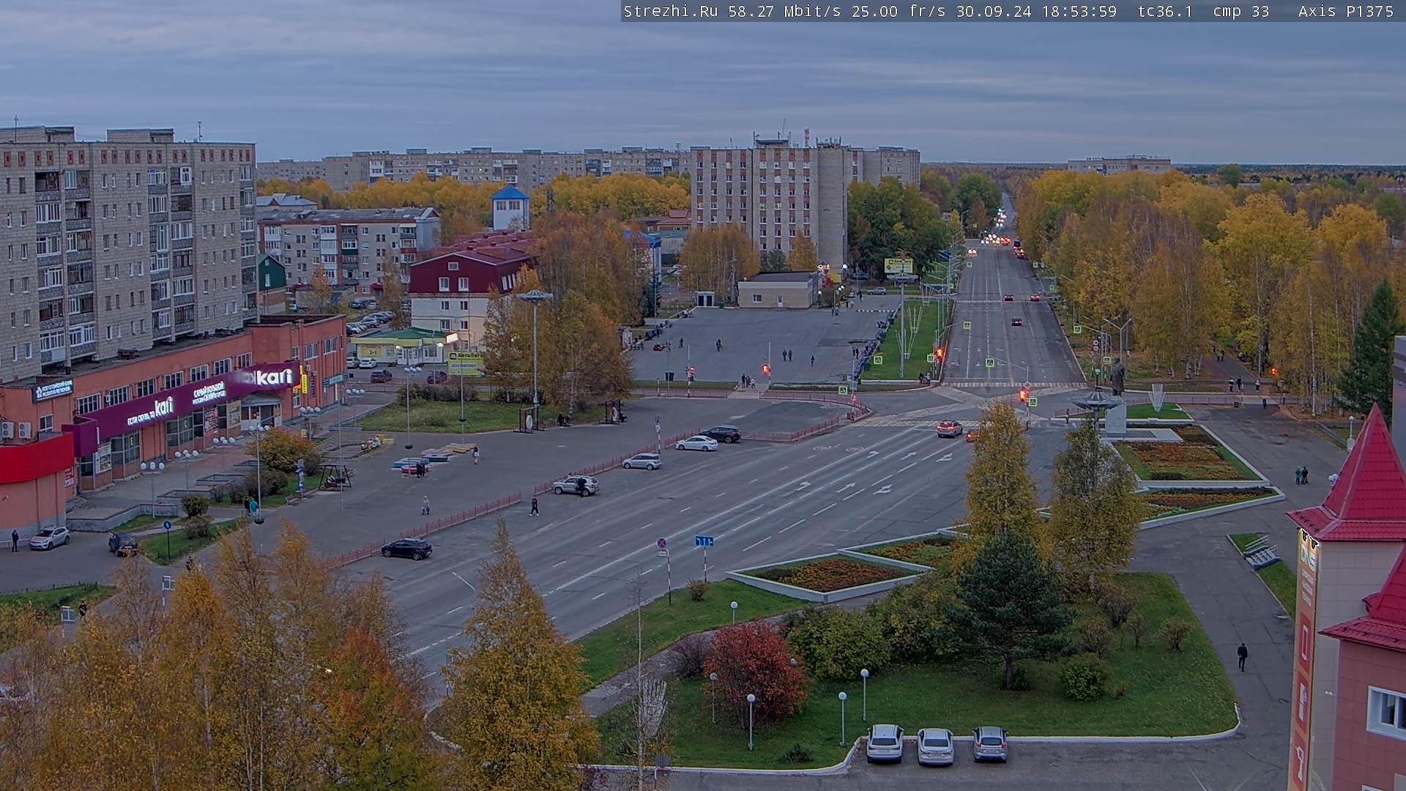Click the "Strezhi.Ru" overlay text
The width and height of the screenshot is (1406, 791).
click(x=670, y=11)
